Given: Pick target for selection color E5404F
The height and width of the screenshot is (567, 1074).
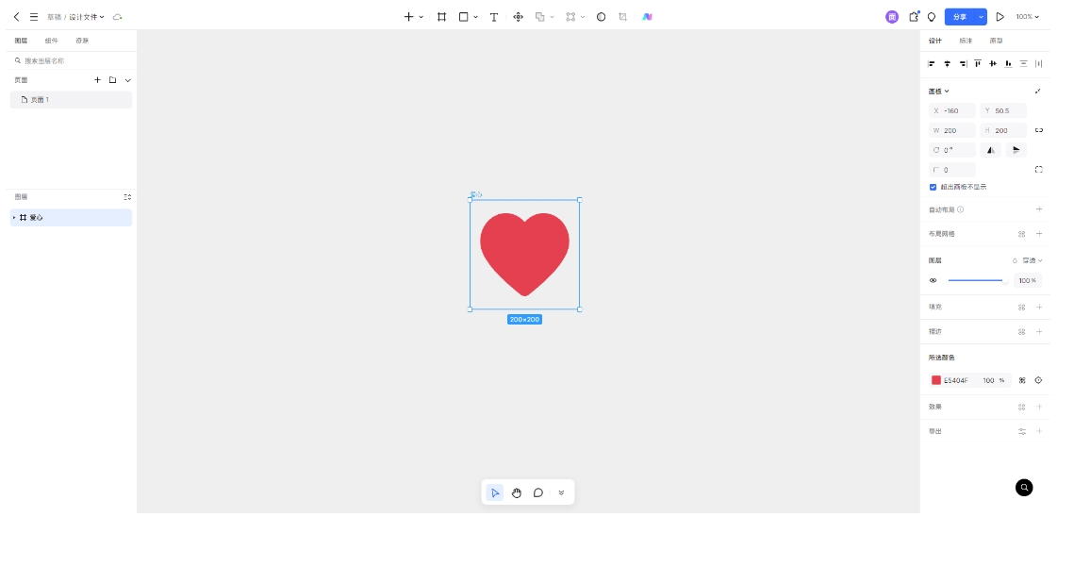Looking at the screenshot, I should pos(1038,380).
